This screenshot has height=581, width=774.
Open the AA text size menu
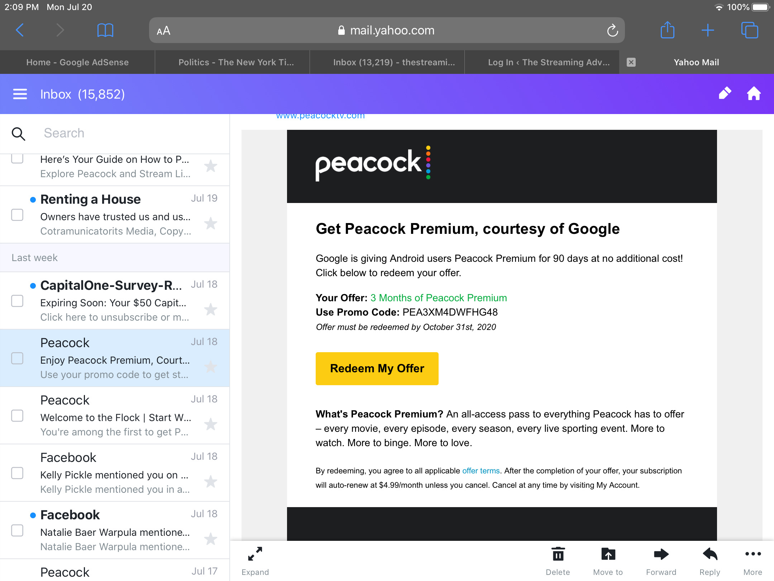click(163, 31)
